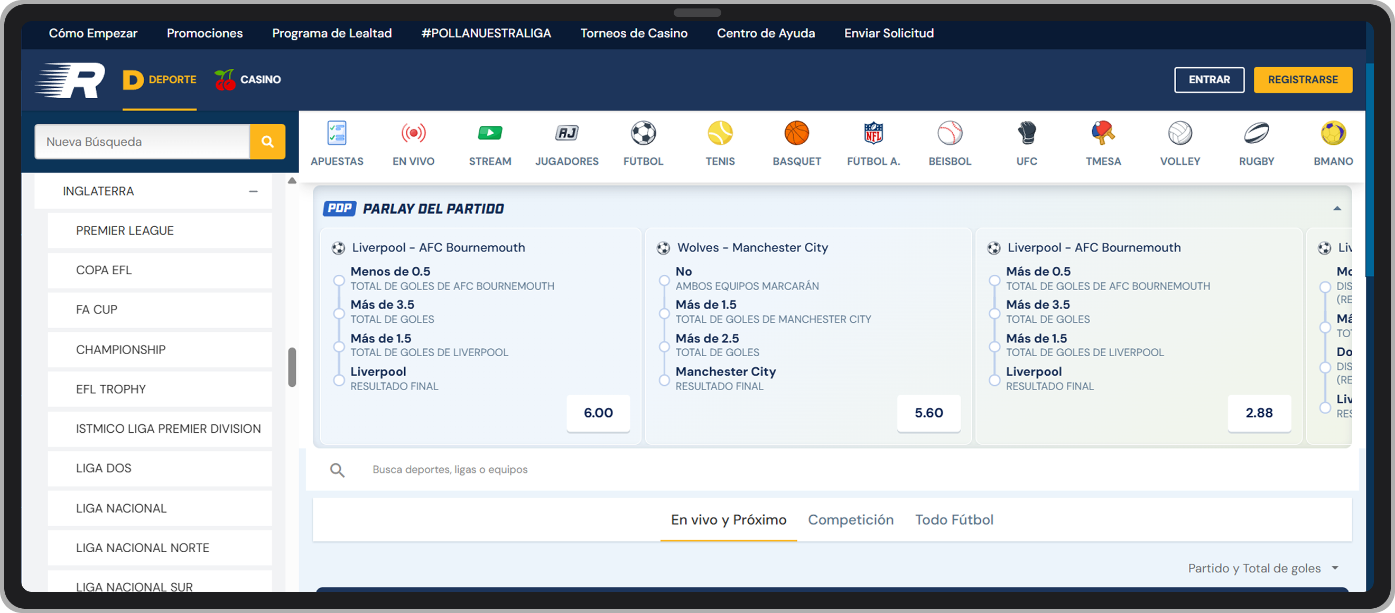This screenshot has width=1395, height=613.
Task: Click Menos de 0.5 selection text
Action: tap(390, 271)
